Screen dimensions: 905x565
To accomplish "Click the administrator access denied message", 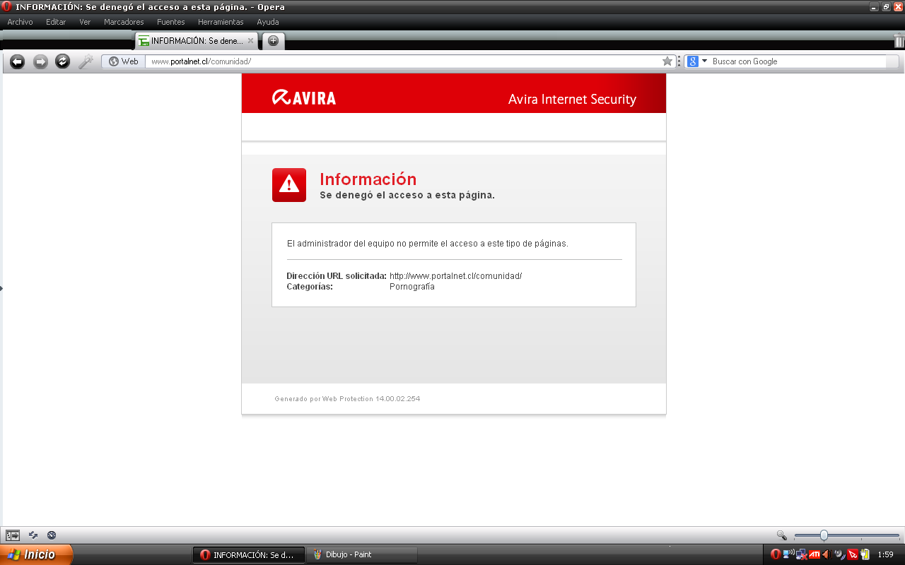I will (428, 244).
